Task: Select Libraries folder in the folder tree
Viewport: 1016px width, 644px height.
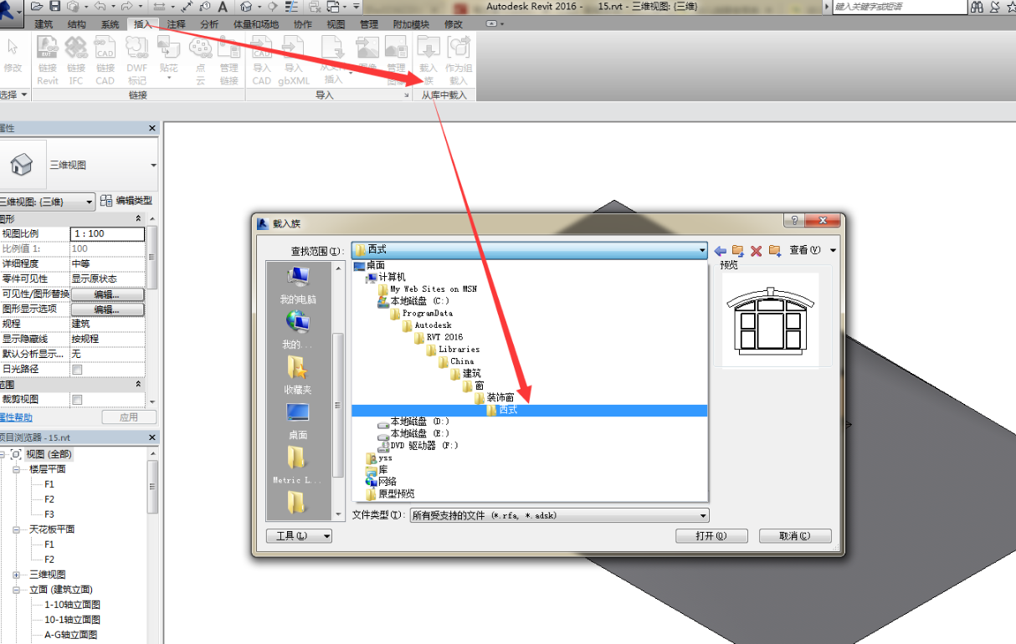Action: [459, 350]
